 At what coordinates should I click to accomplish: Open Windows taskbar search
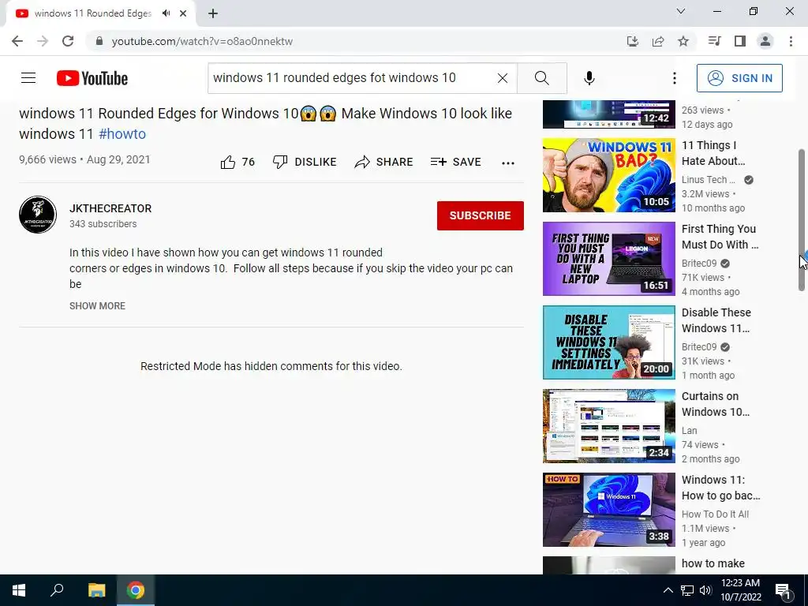point(57,590)
